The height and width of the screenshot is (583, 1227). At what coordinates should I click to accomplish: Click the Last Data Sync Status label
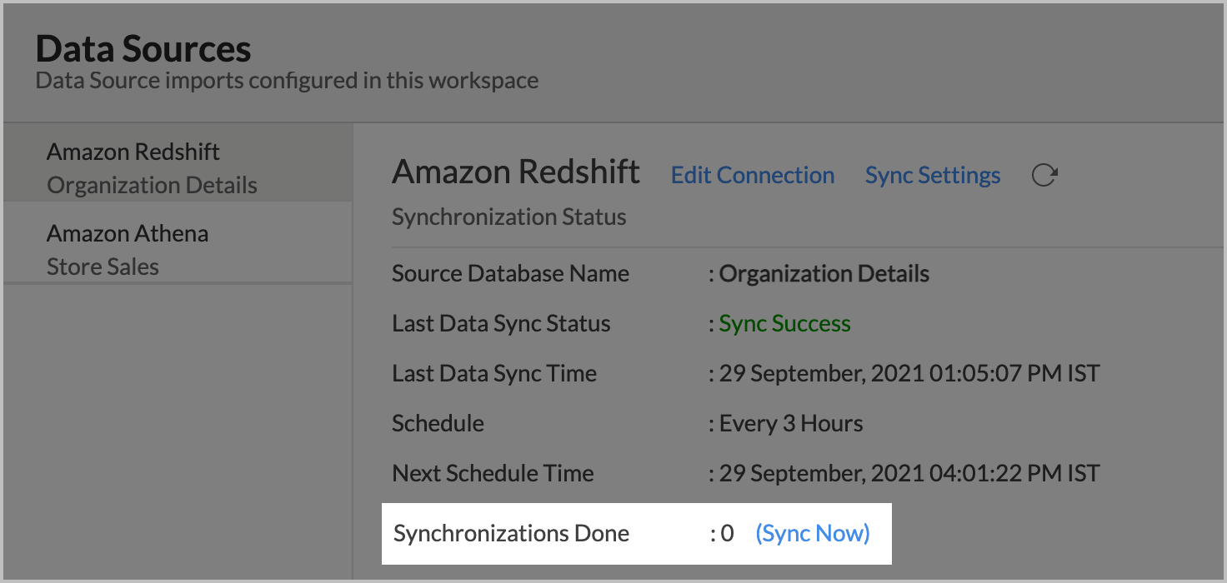(501, 323)
